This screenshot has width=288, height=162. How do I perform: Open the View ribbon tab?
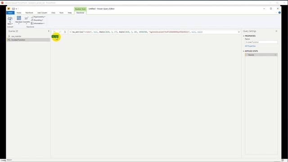(53, 13)
